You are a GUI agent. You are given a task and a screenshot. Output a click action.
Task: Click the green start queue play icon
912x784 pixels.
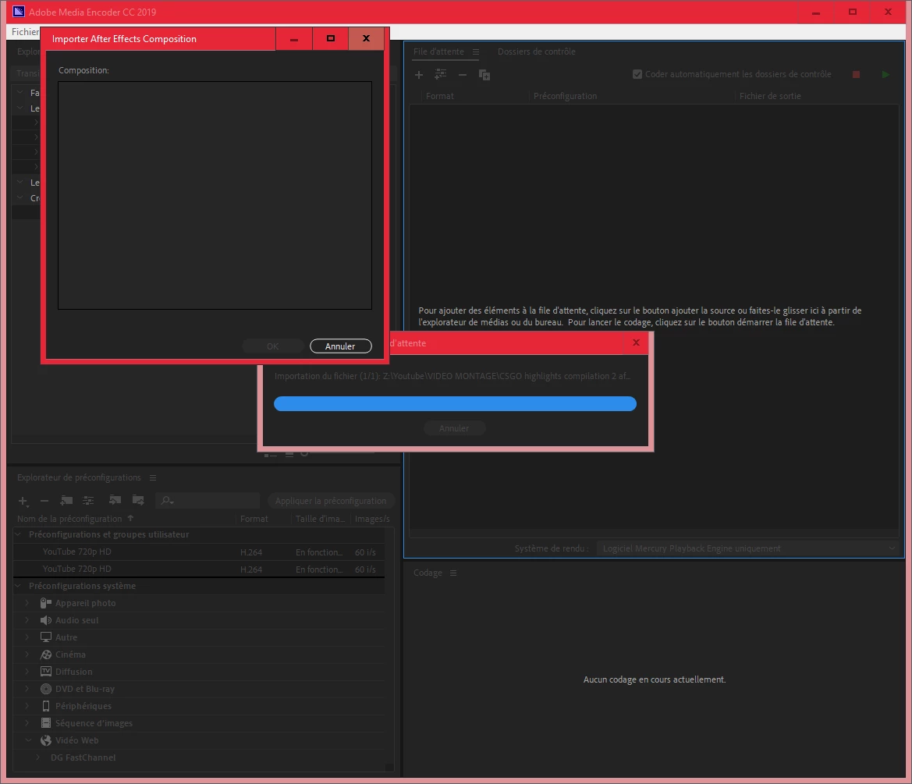[x=885, y=74]
